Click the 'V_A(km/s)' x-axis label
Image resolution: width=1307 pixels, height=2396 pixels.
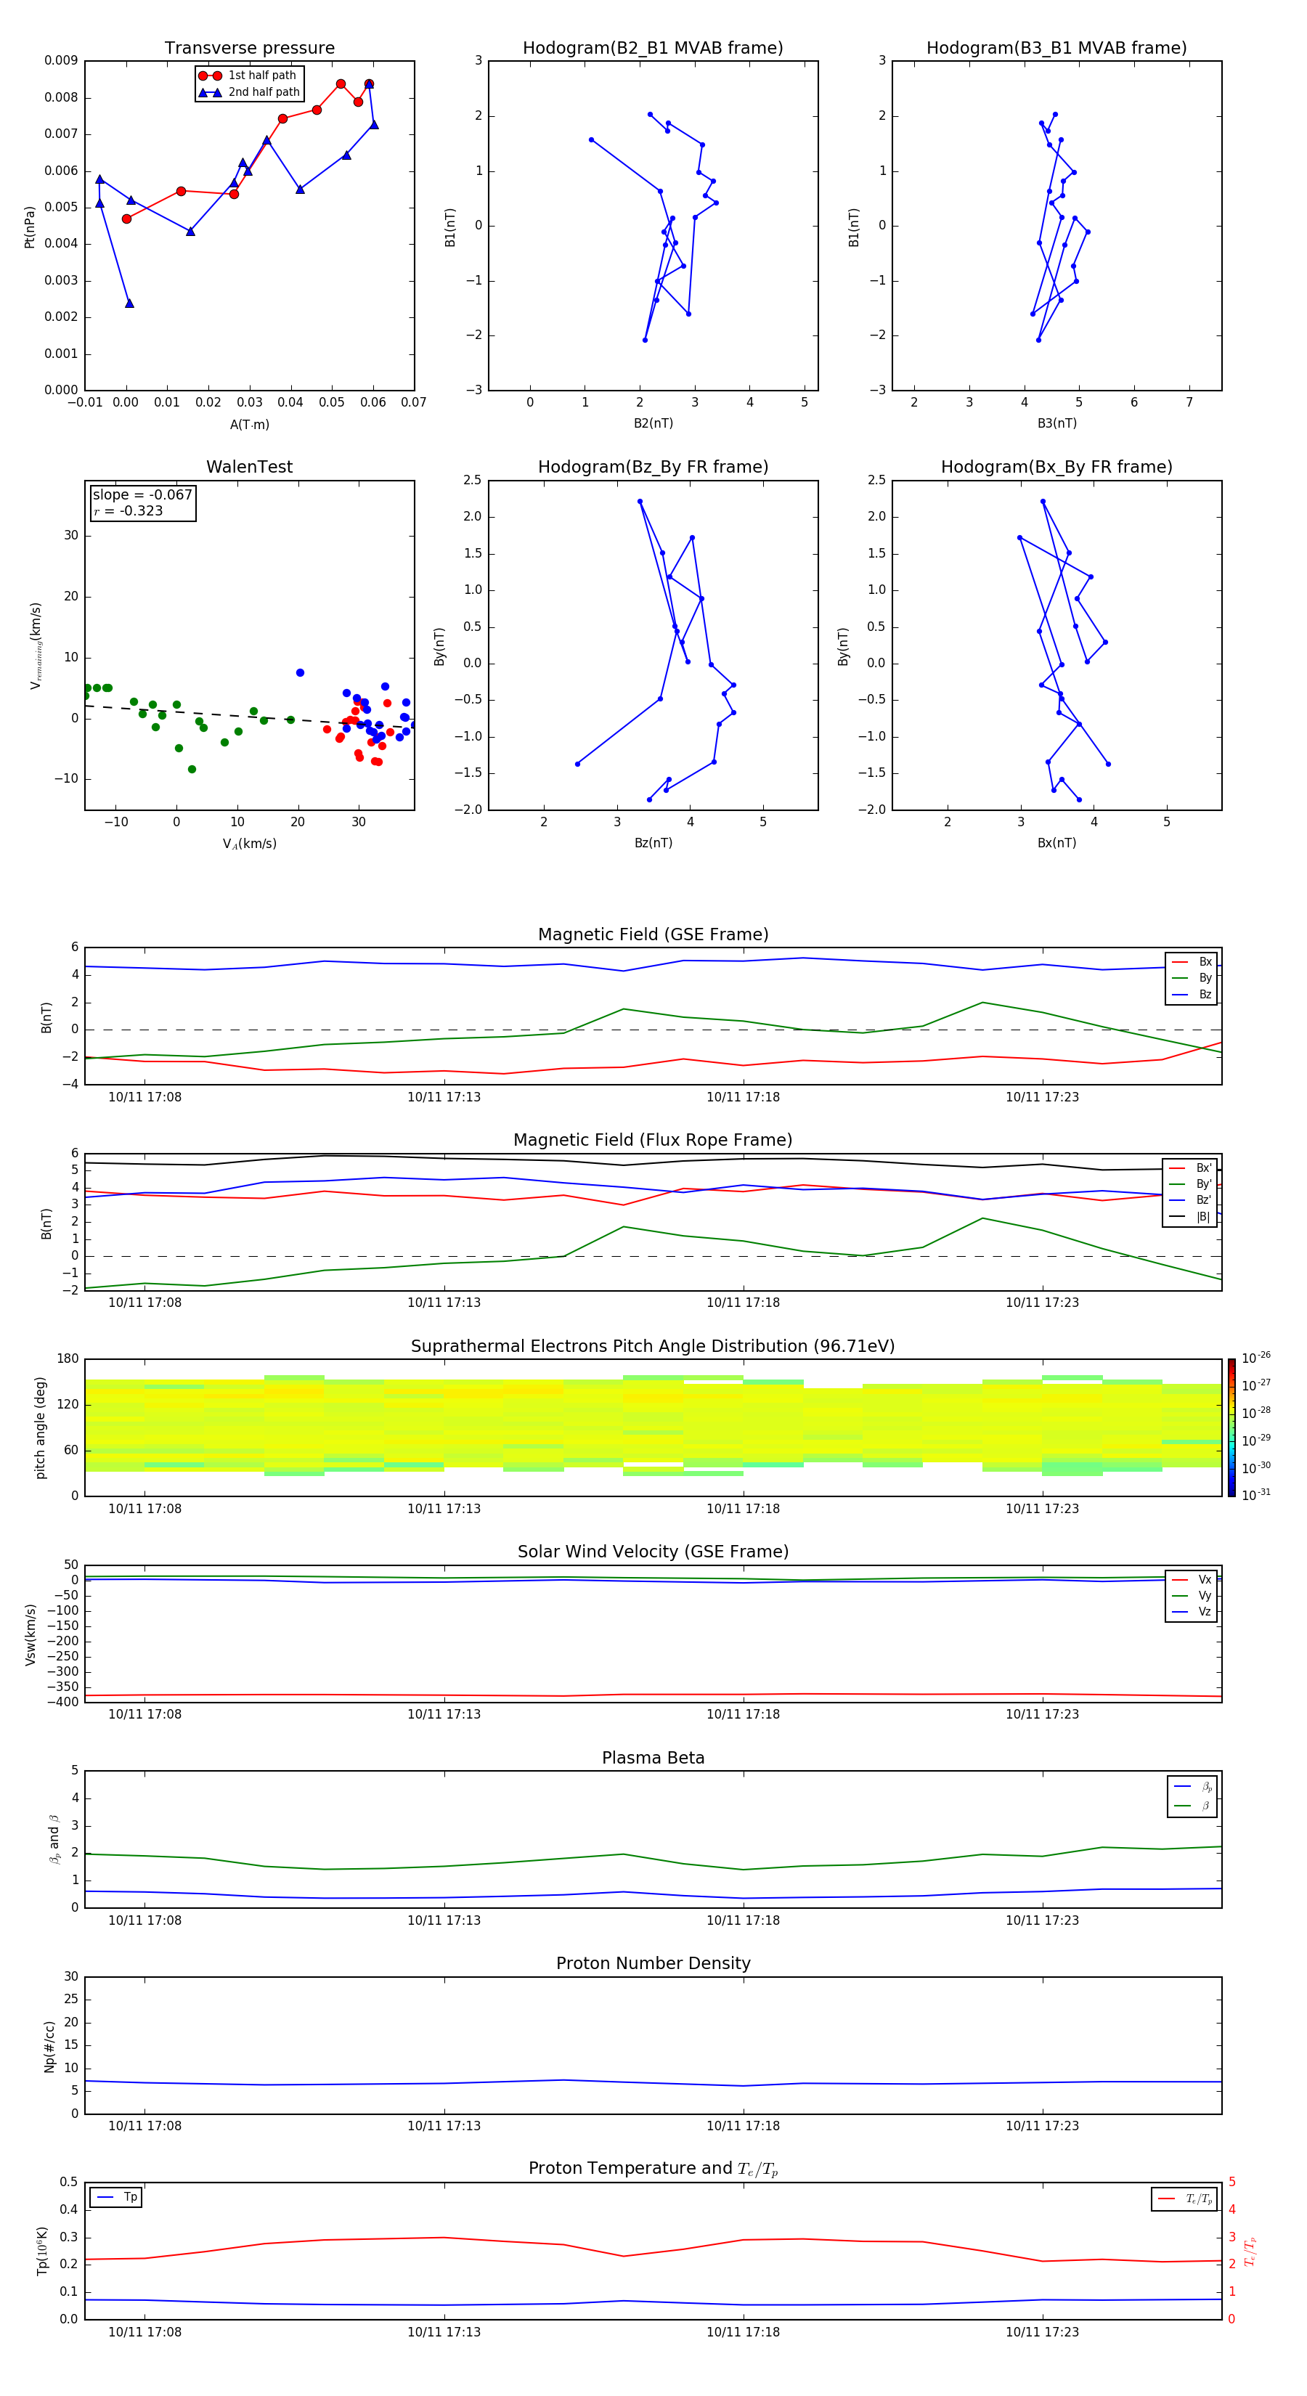(249, 844)
